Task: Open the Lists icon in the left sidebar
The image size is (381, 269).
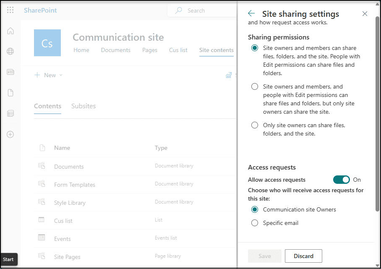Action: click(10, 113)
